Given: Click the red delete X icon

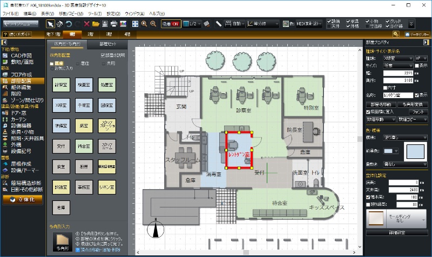Looking at the screenshot, I should (86, 24).
